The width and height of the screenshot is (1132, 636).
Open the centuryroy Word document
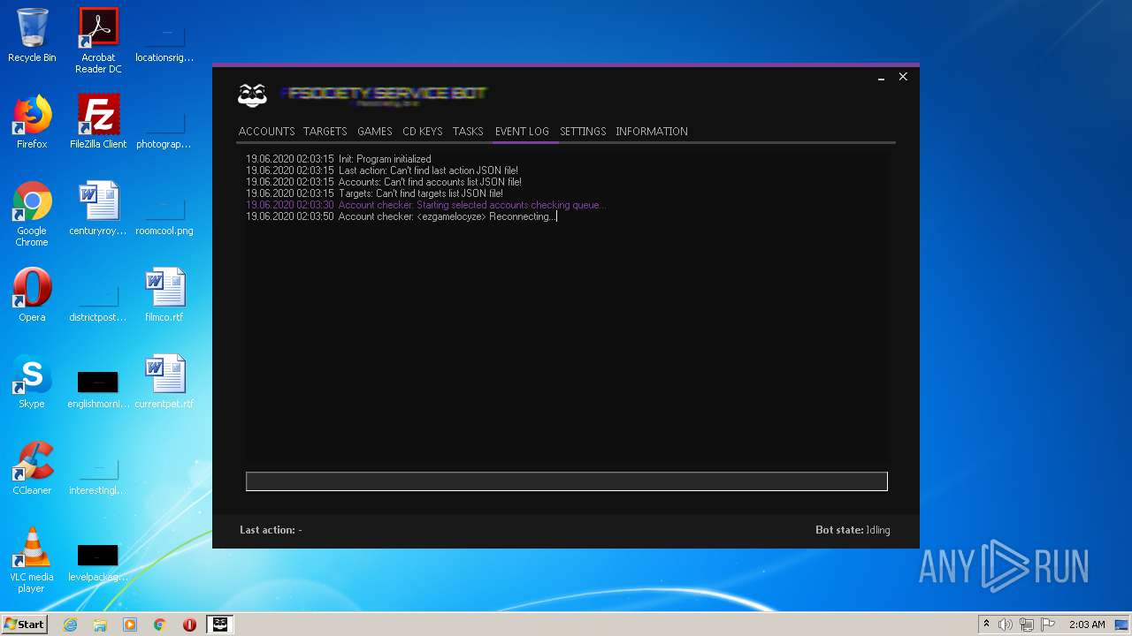98,208
